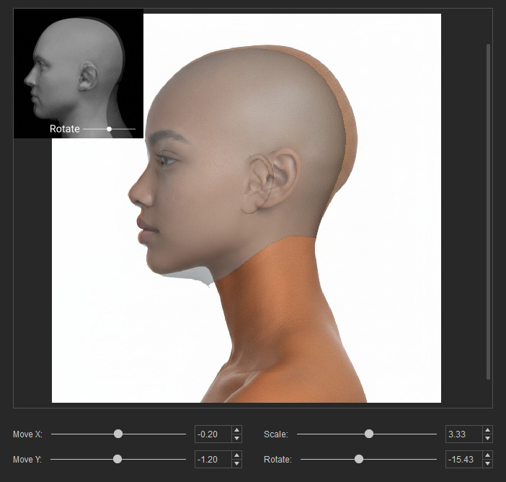Decrease the Rotate value with down arrow
The width and height of the screenshot is (506, 482).
click(487, 463)
